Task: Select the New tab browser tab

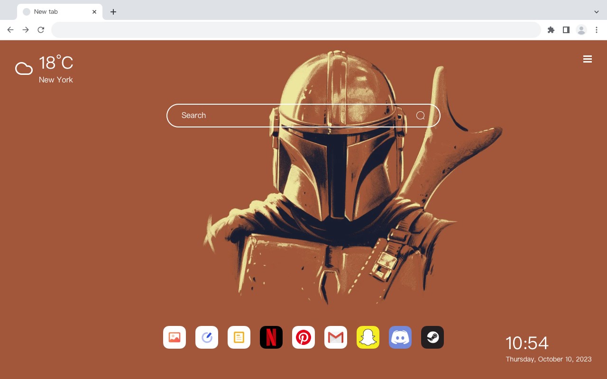Action: pyautogui.click(x=60, y=12)
